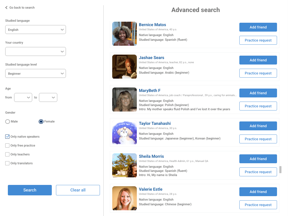Viewport: 288px width, 216px height.
Task: Tick the Only translators checkbox
Action: tap(7, 163)
